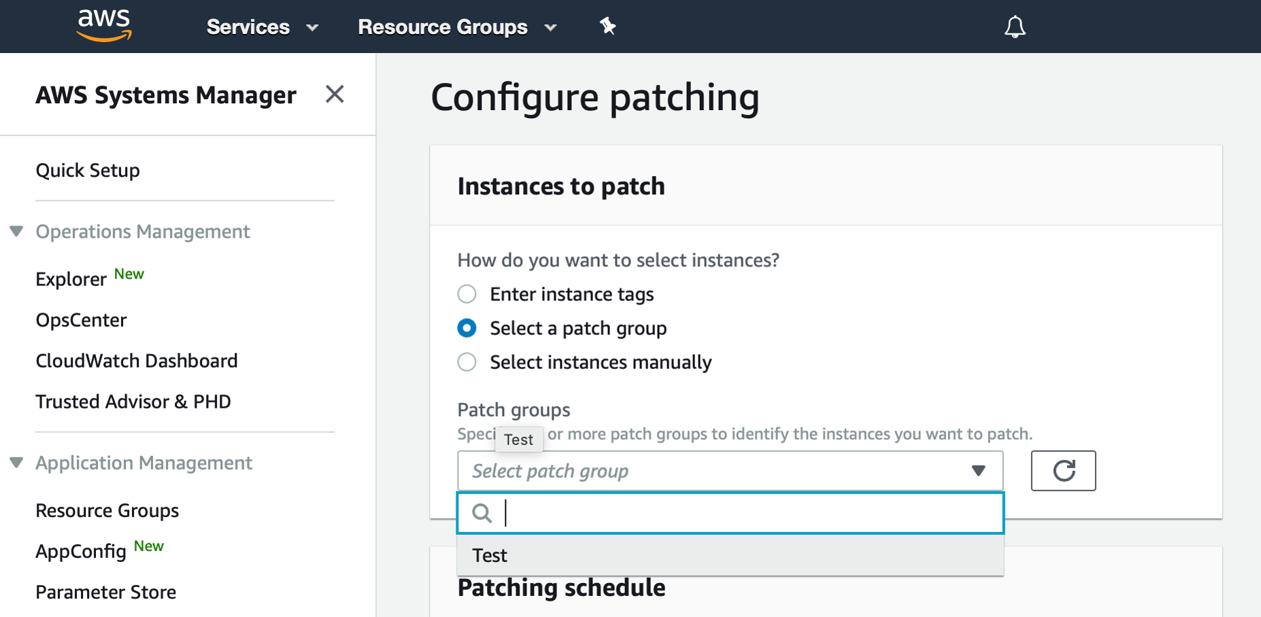Open Quick Setup
Viewport: 1261px width, 617px height.
point(87,170)
